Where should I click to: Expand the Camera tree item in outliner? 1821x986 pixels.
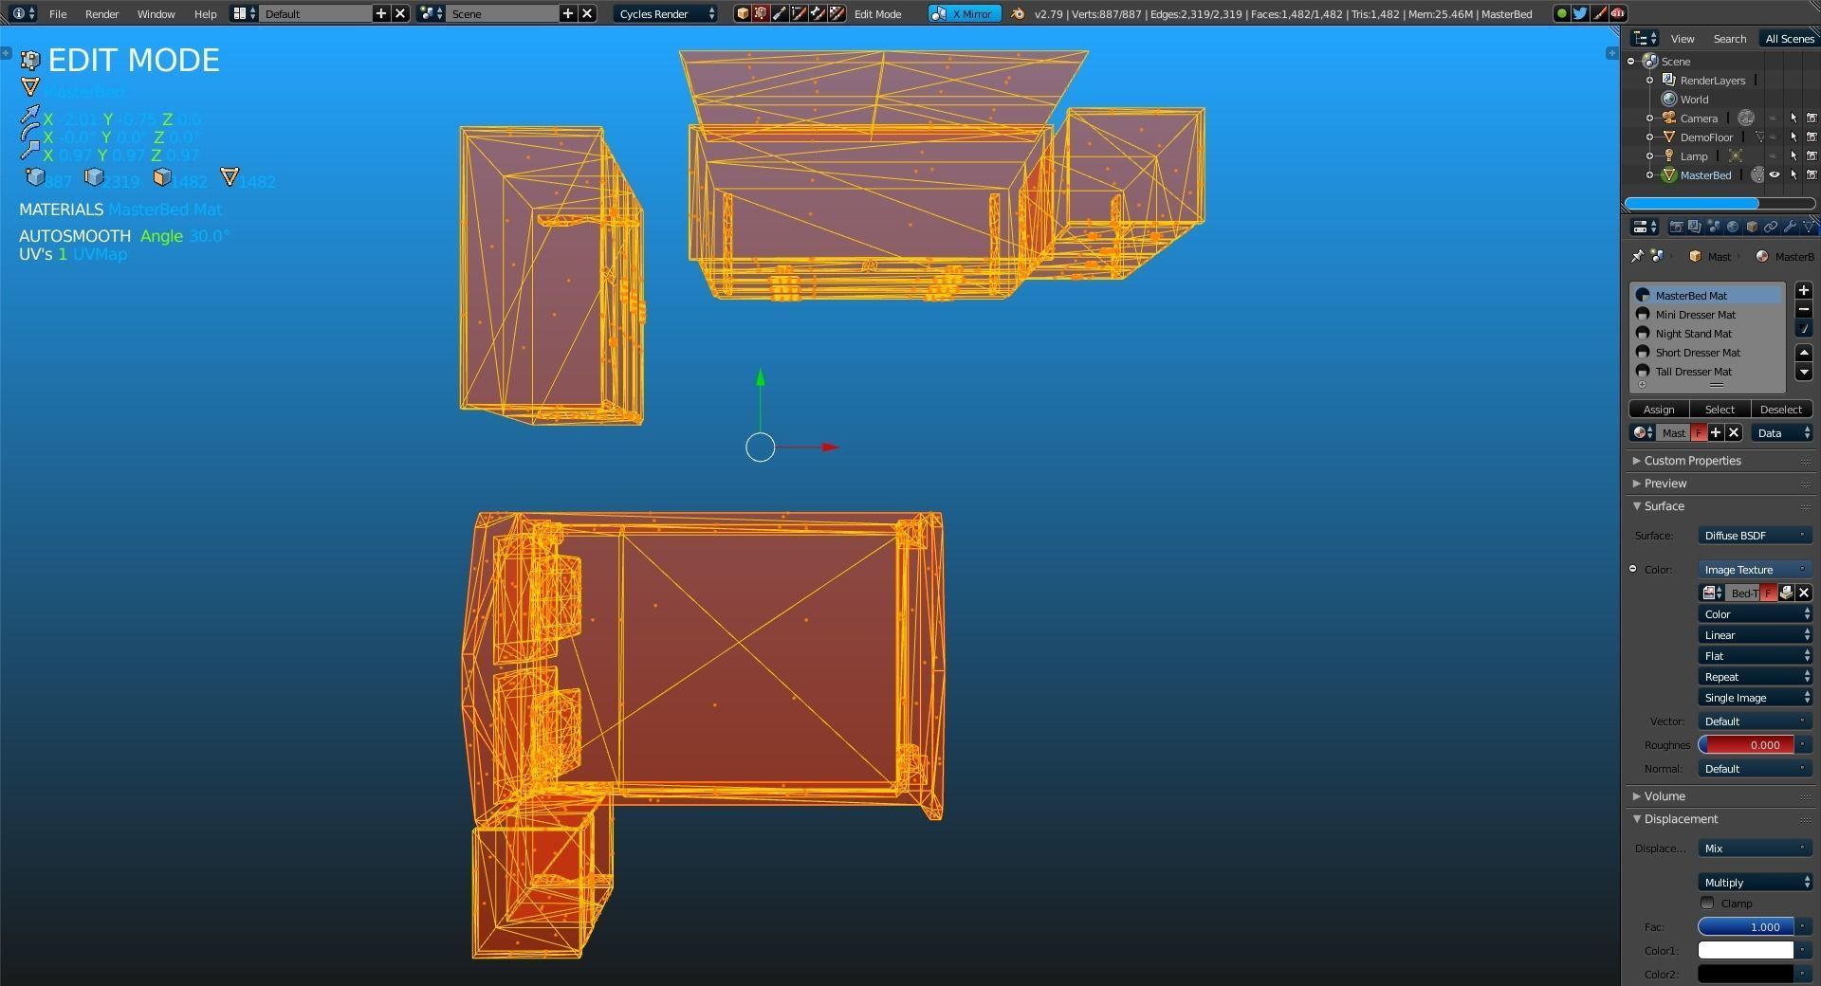(x=1650, y=118)
